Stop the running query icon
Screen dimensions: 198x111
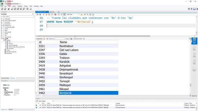(x=52, y=14)
